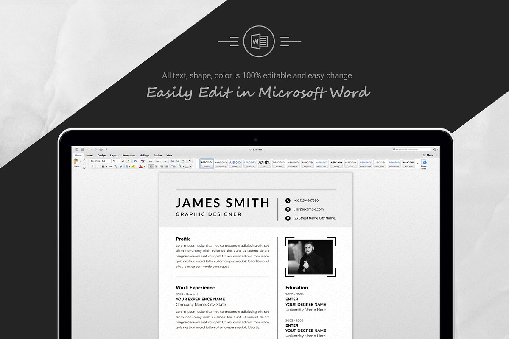The width and height of the screenshot is (509, 339).
Task: Open the Quick Access Toolbar customize arrow
Action: point(106,149)
